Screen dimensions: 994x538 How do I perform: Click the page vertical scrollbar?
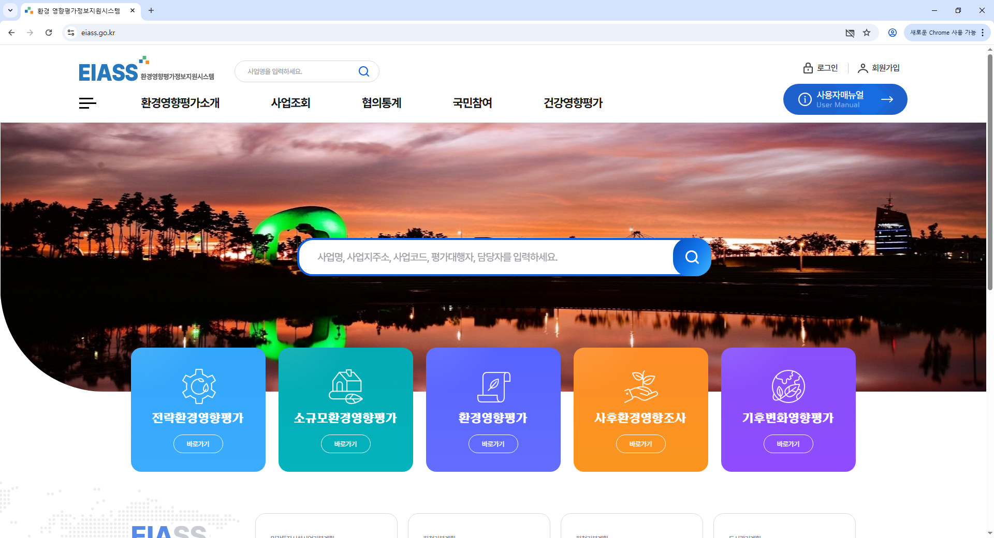990,172
